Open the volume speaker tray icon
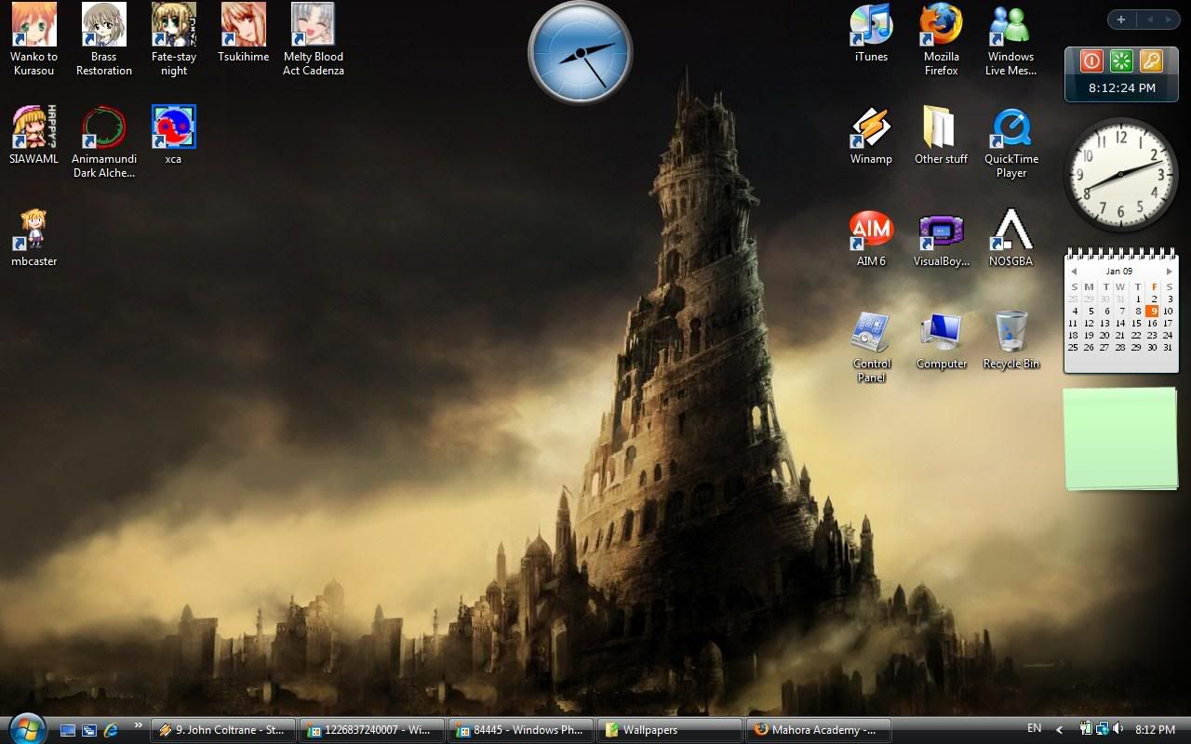The height and width of the screenshot is (744, 1191). point(1117,729)
